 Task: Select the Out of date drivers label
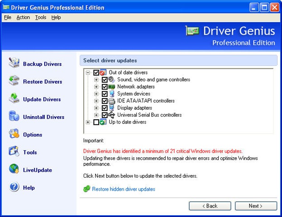click(x=128, y=72)
